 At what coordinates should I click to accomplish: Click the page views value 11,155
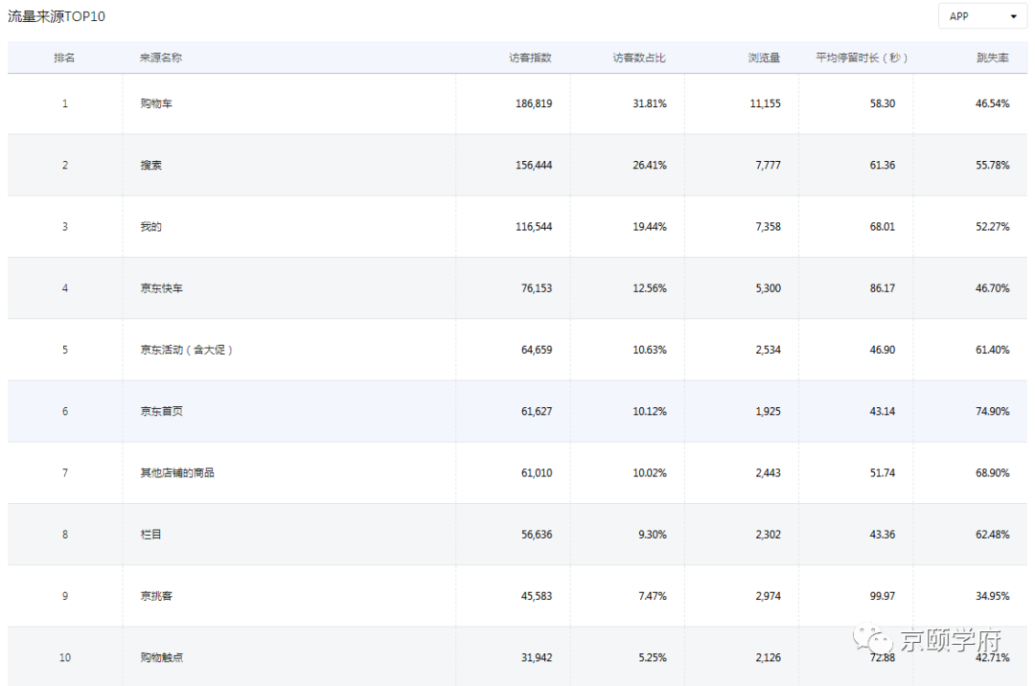pos(765,103)
